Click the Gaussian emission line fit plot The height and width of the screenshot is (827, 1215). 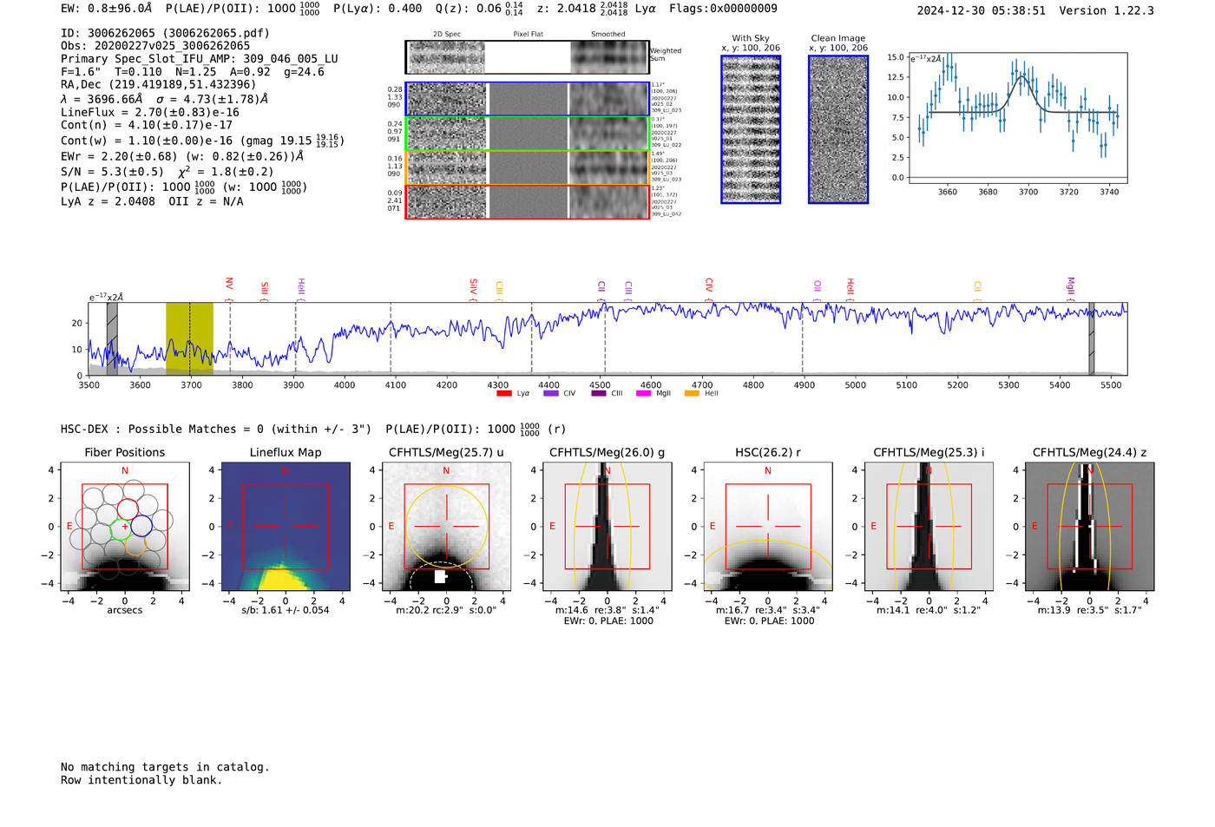point(1017,118)
